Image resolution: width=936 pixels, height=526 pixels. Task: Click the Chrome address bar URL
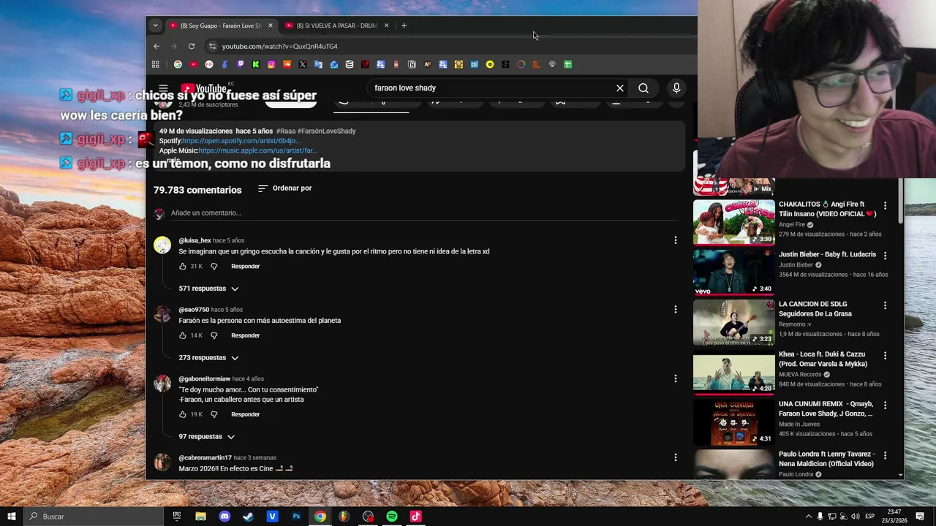tap(279, 46)
